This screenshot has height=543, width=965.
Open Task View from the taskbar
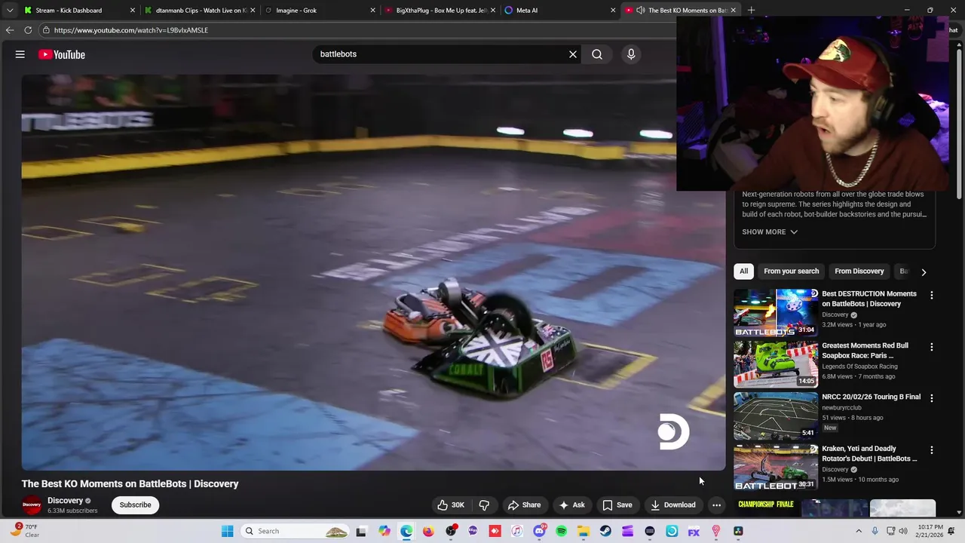361,531
